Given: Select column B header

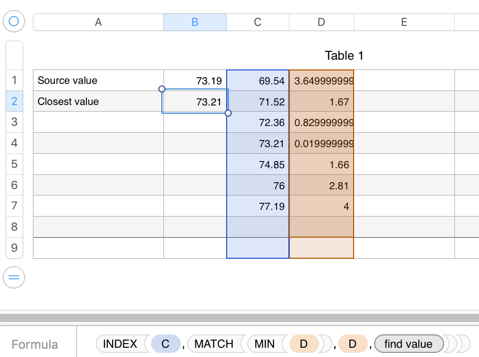Looking at the screenshot, I should (x=195, y=22).
